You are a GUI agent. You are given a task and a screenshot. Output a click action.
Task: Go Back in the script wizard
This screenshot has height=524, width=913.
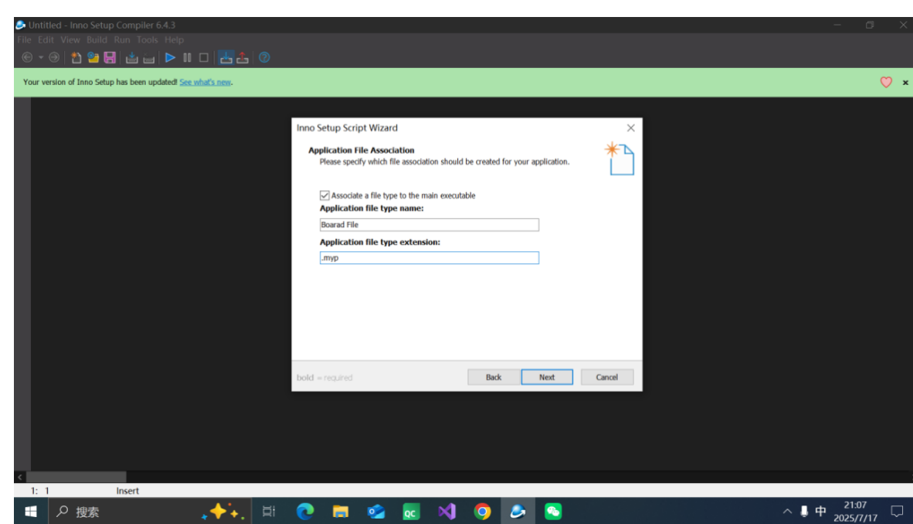point(493,377)
